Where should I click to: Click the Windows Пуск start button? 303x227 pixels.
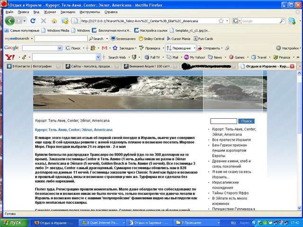(x=15, y=222)
